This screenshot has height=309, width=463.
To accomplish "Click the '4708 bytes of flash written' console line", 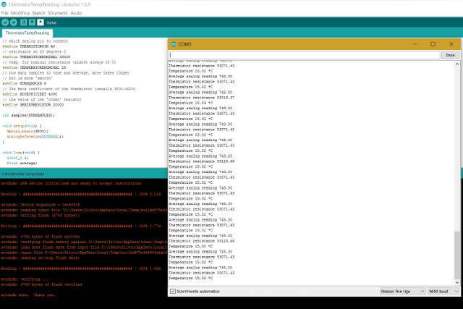I will 41,237.
